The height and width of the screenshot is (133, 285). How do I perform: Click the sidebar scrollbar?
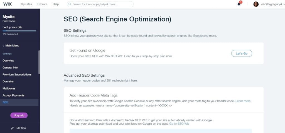coord(39,62)
